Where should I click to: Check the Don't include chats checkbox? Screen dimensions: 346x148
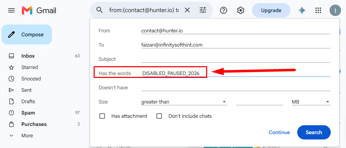(x=159, y=116)
